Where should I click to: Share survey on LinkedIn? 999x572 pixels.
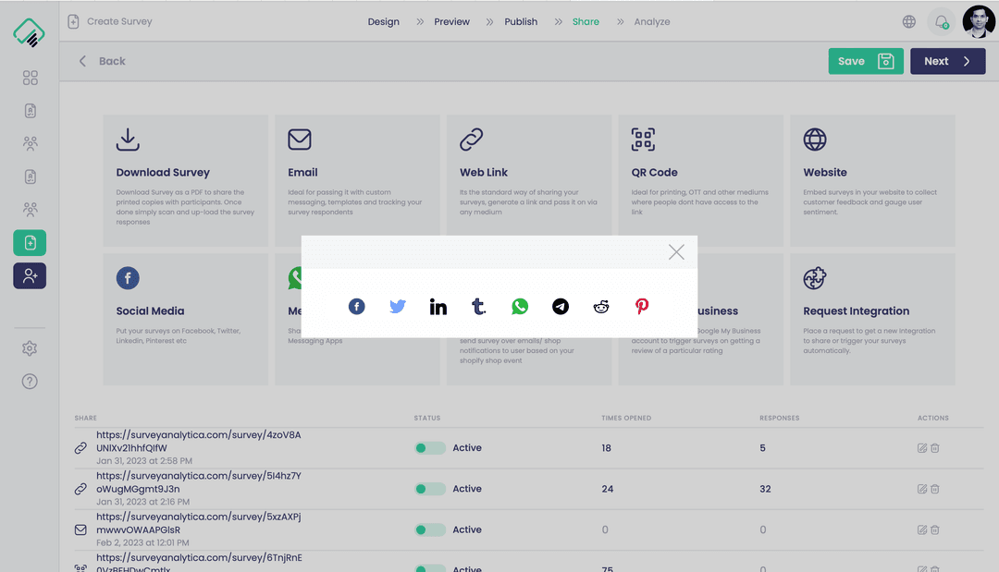[x=438, y=307]
